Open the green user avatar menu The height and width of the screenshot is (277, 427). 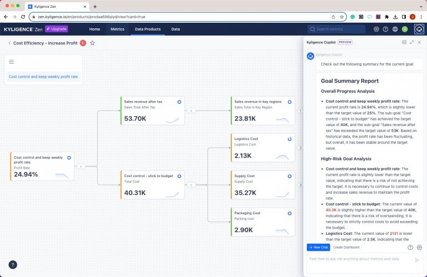click(x=405, y=29)
